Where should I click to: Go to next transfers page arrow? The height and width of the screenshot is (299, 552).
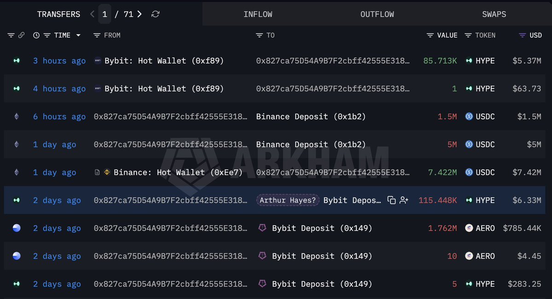pyautogui.click(x=139, y=14)
